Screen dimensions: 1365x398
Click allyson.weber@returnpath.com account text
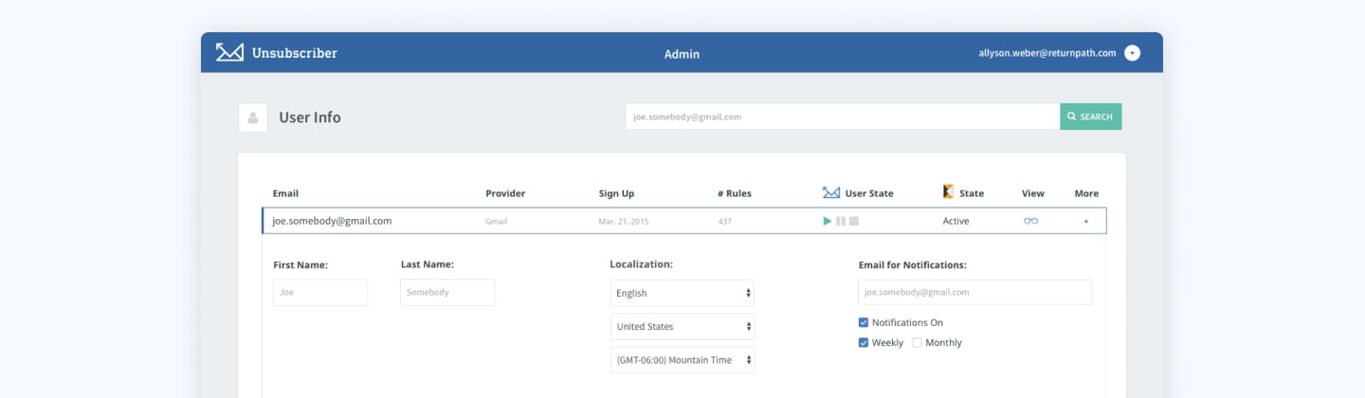pyautogui.click(x=1047, y=53)
